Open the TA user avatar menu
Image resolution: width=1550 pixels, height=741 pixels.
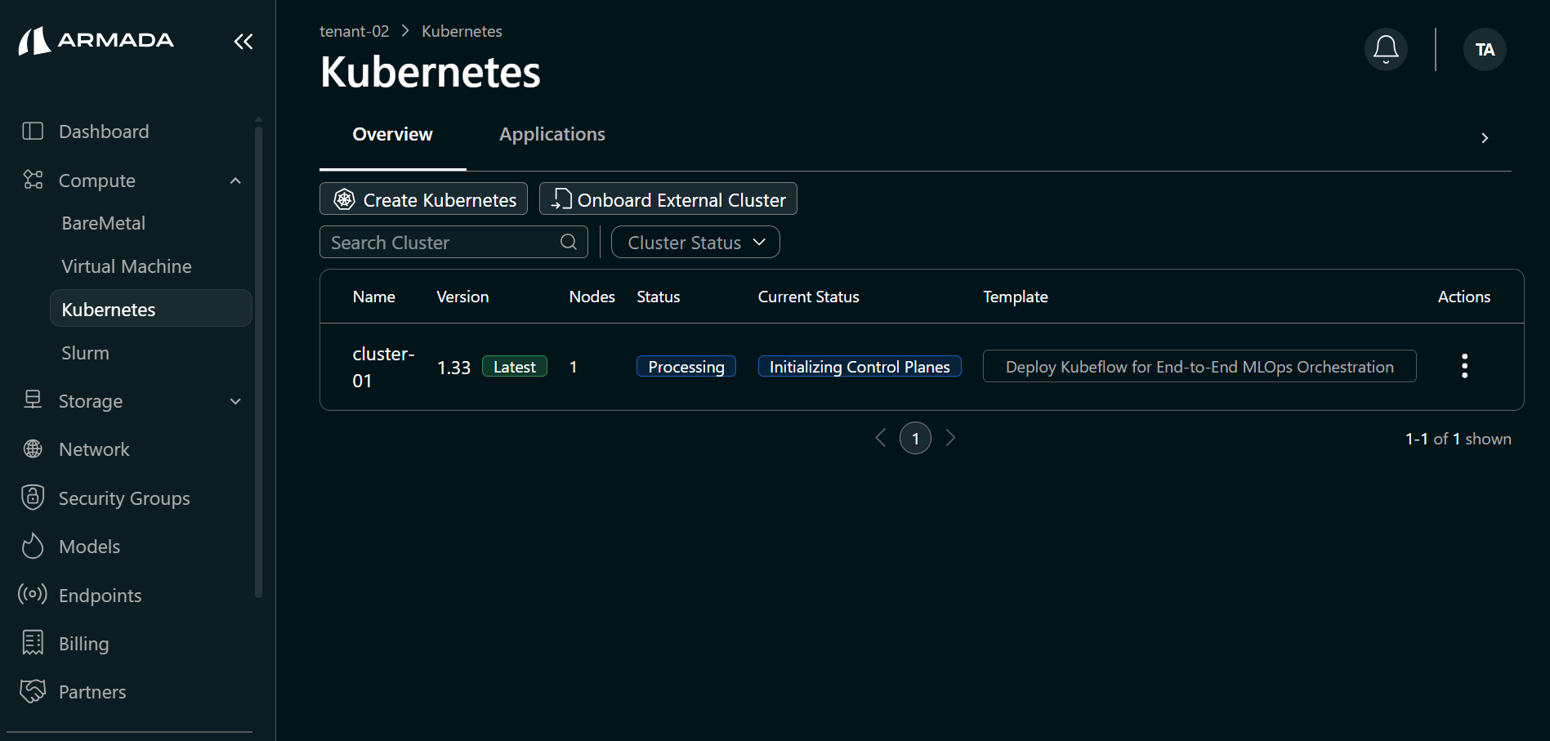coord(1485,50)
